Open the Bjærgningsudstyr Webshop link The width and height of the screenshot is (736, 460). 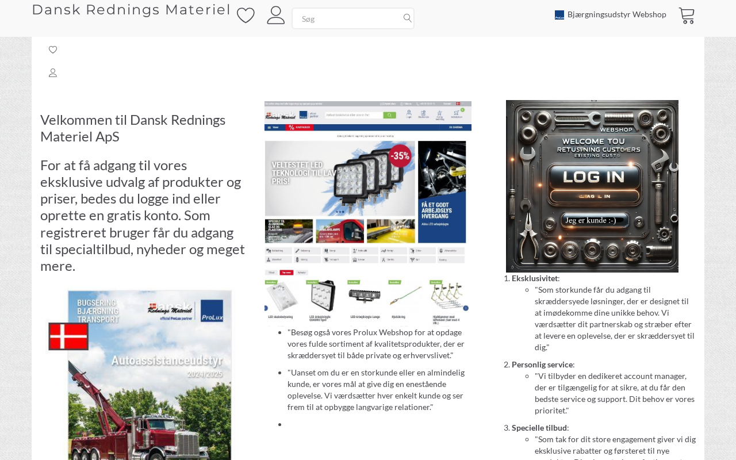(x=616, y=14)
